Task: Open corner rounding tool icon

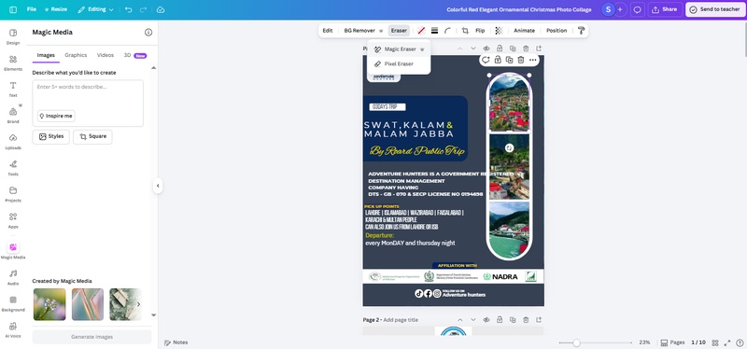Action: pyautogui.click(x=447, y=31)
